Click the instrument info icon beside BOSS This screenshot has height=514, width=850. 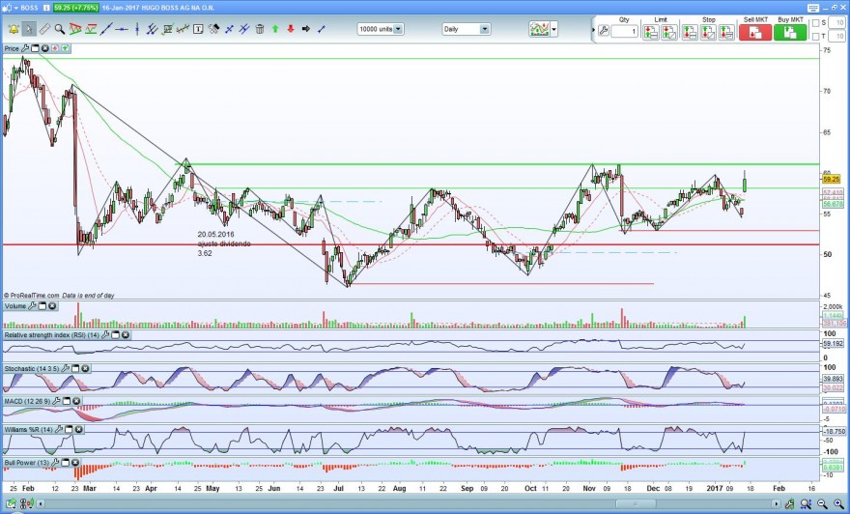coord(46,8)
